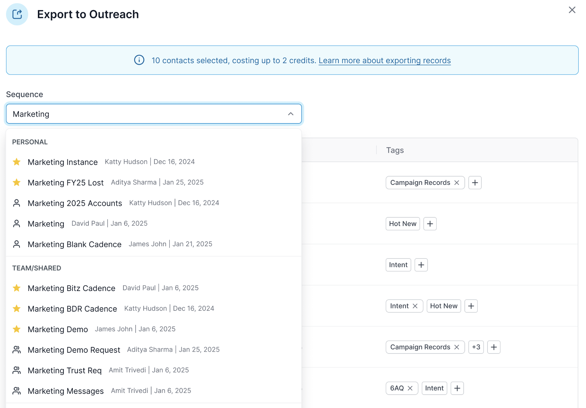This screenshot has width=586, height=408.
Task: Click the Intent tag in the Intent-only row
Action: pos(398,265)
